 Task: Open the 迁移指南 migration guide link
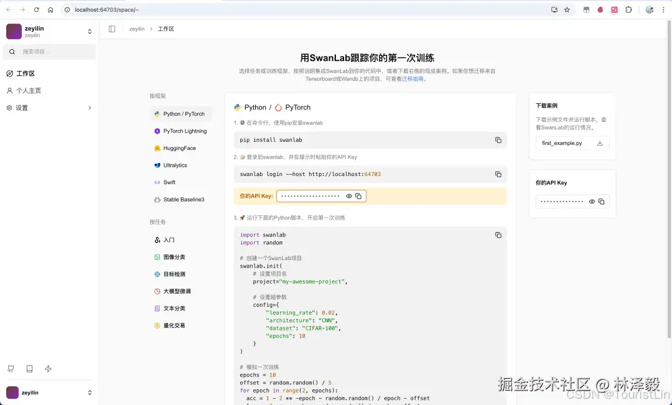413,79
